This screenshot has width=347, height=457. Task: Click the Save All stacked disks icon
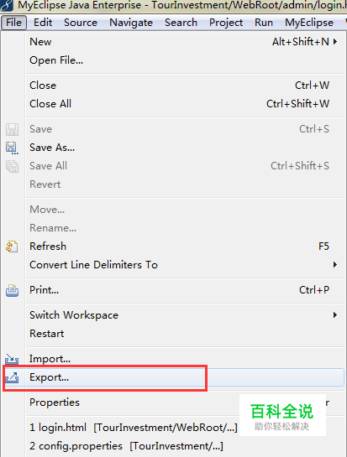point(12,166)
